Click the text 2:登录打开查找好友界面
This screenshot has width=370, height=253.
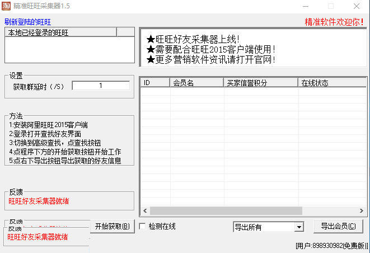tap(45, 134)
